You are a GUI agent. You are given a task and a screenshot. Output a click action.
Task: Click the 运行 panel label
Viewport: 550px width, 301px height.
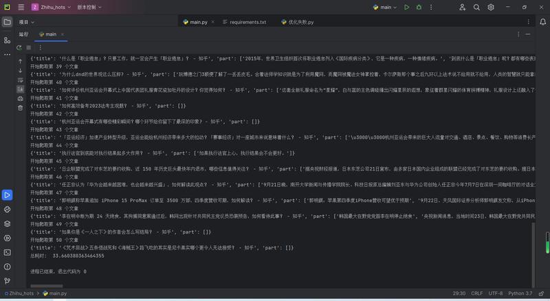[23, 34]
